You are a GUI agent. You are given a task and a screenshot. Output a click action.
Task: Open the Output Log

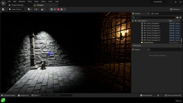tap(23, 95)
